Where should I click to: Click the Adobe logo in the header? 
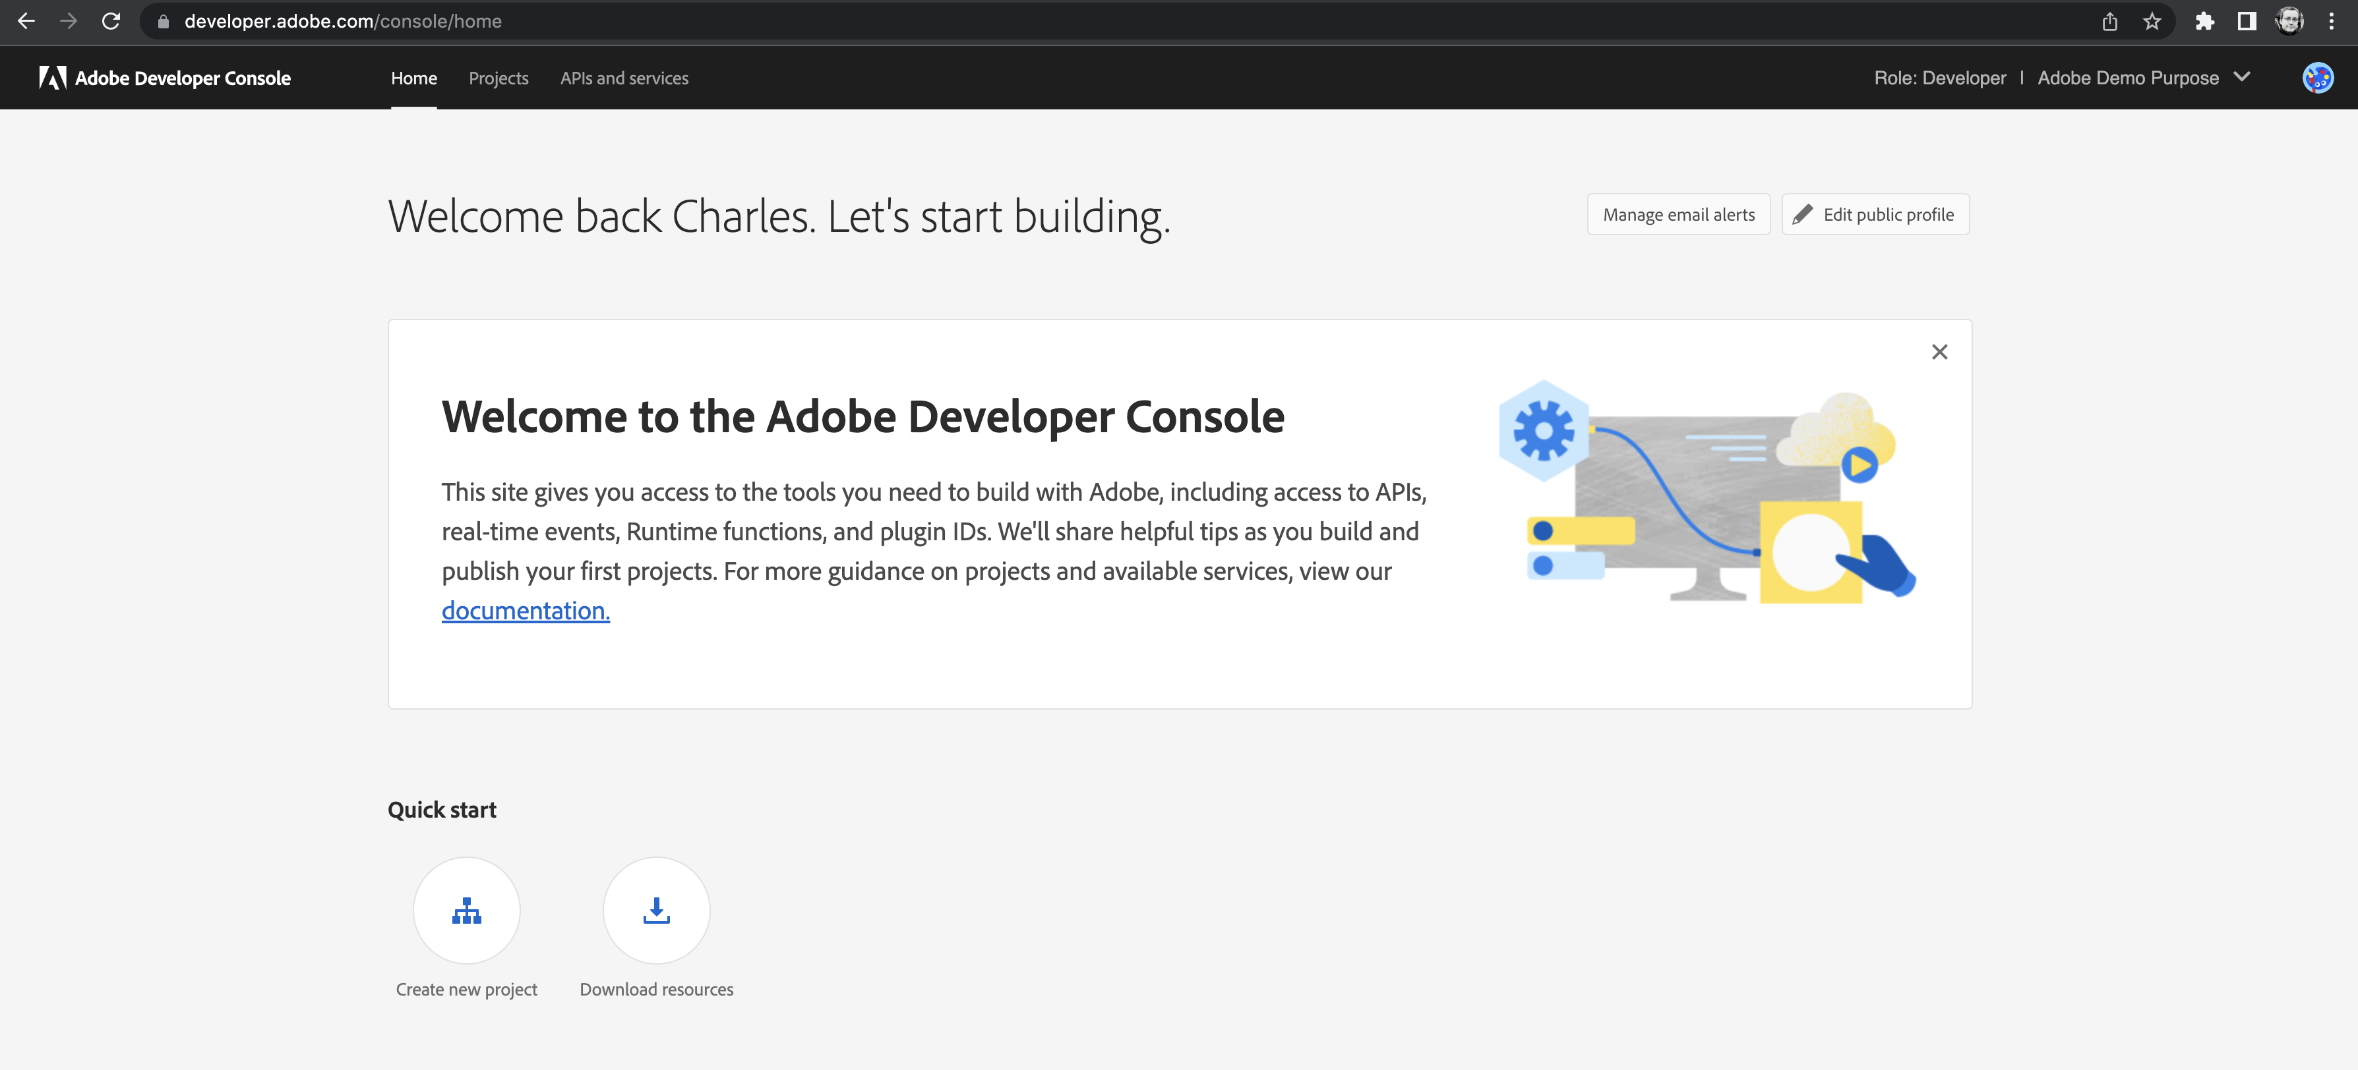click(52, 78)
